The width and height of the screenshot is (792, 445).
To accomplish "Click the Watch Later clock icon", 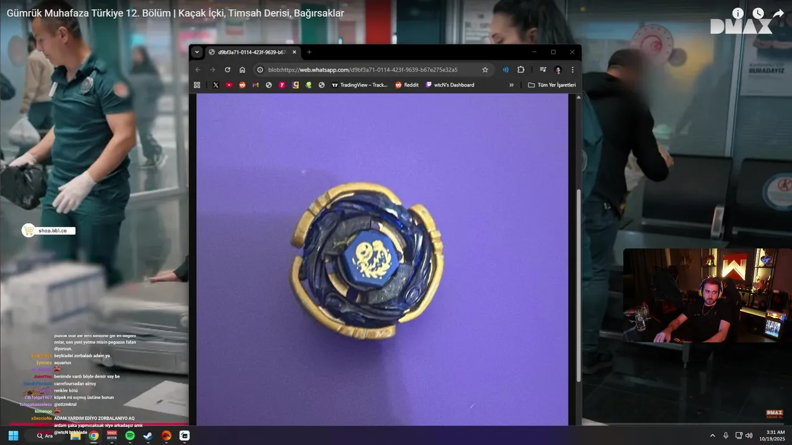I will click(758, 13).
